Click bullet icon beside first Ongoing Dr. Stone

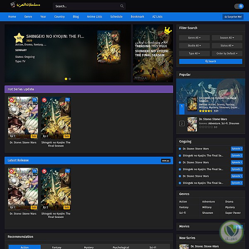point(180,149)
